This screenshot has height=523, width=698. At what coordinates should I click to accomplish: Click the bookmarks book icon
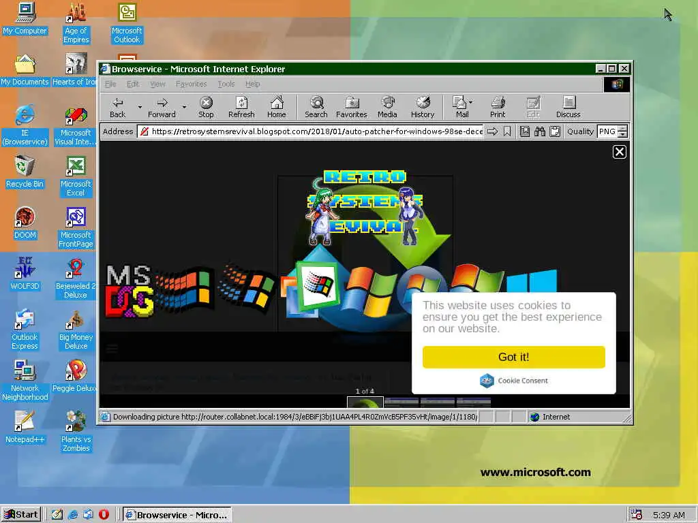tap(525, 131)
